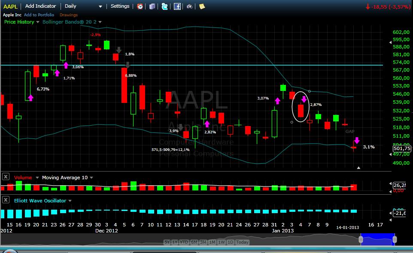The height and width of the screenshot is (253, 413).
Task: Select the 1Y range button
Action: [x=175, y=242]
